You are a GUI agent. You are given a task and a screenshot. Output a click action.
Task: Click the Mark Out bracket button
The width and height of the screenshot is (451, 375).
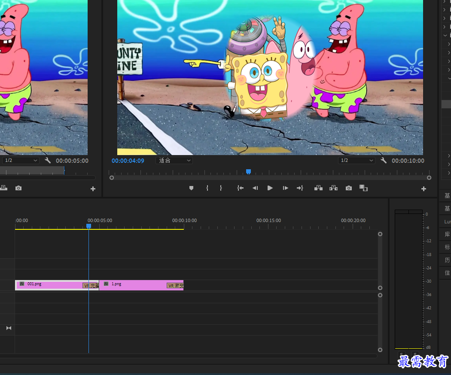tap(221, 188)
